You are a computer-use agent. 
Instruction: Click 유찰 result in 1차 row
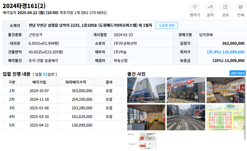[109, 91]
